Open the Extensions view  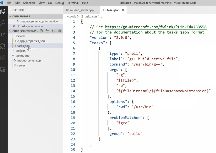pos(3,58)
